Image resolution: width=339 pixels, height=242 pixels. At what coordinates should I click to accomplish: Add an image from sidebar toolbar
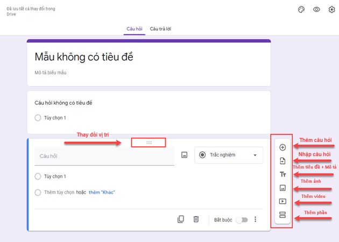[282, 188]
